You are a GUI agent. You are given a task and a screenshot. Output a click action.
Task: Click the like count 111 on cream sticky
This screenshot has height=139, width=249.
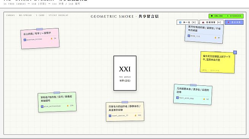139,115
